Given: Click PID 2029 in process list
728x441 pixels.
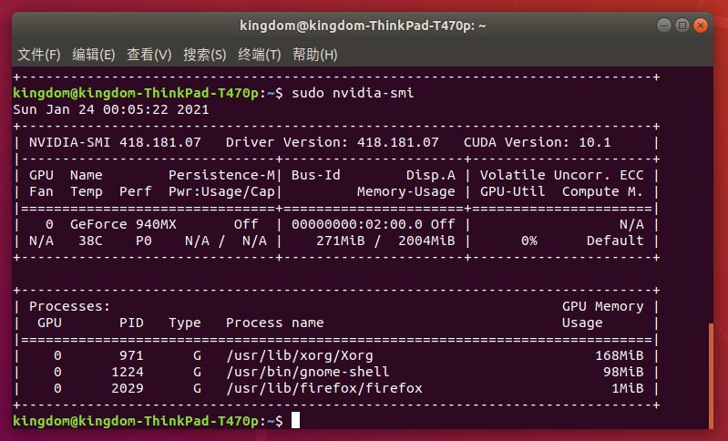Looking at the screenshot, I should coord(128,388).
